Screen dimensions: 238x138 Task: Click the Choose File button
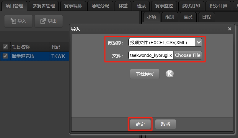(188, 55)
